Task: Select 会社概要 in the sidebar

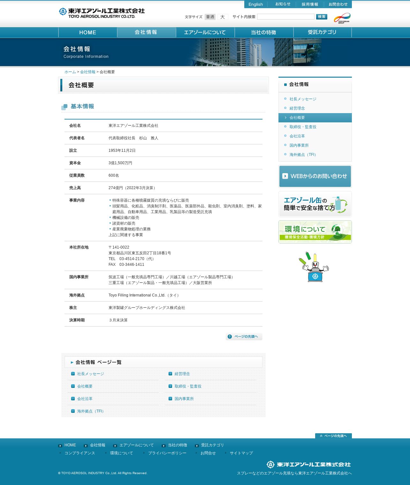Action: 315,118
